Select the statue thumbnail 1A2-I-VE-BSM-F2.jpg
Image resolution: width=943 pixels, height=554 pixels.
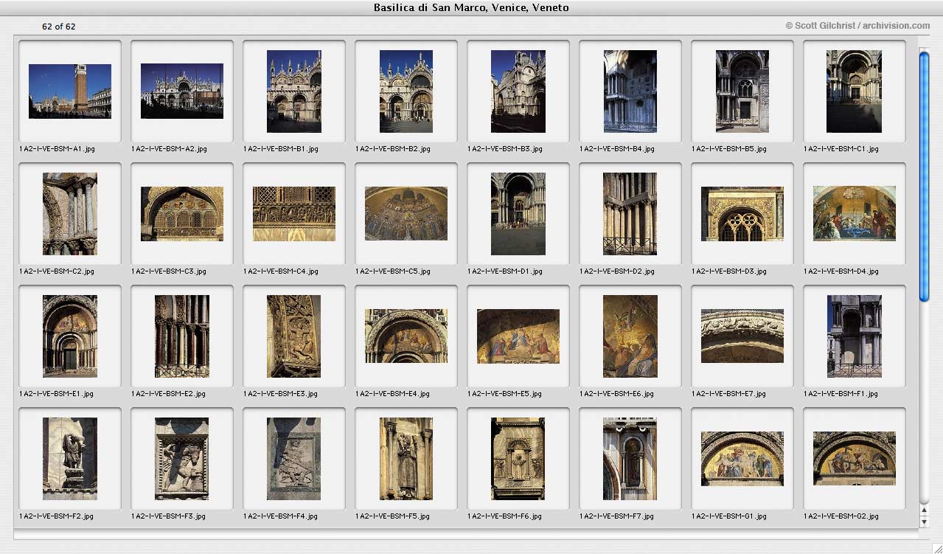pyautogui.click(x=70, y=459)
